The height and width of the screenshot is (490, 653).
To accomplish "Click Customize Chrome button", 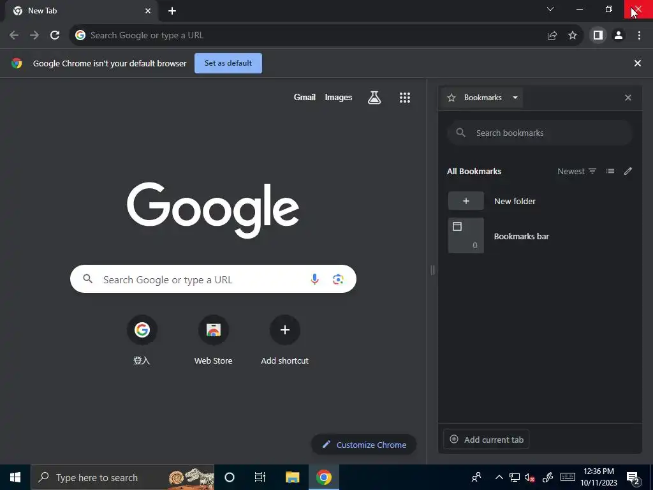I will [364, 445].
